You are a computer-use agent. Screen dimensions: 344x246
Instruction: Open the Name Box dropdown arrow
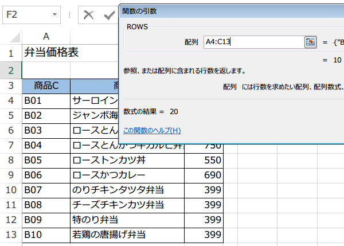coord(55,14)
